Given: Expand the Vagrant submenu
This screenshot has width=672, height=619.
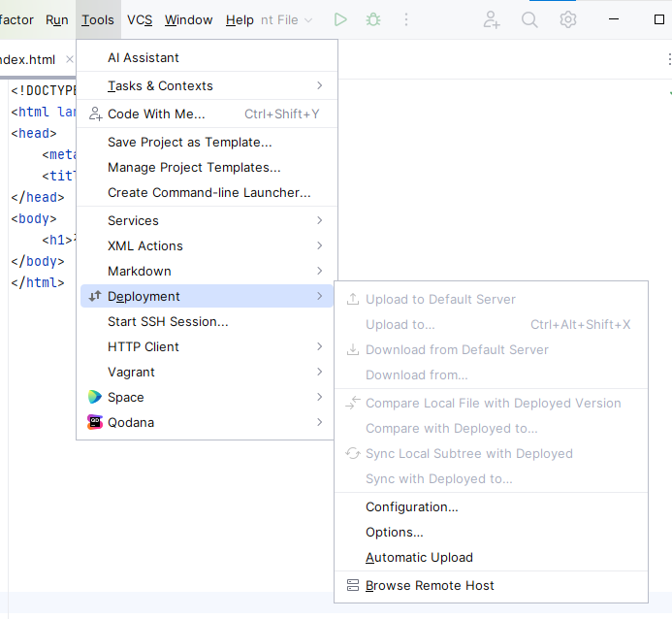Looking at the screenshot, I should click(207, 373).
